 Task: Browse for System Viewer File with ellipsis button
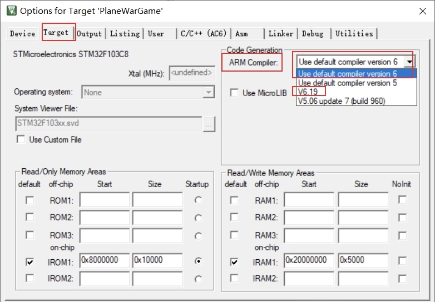[209, 124]
